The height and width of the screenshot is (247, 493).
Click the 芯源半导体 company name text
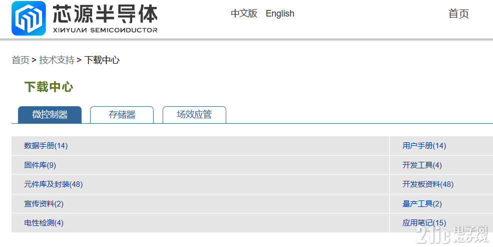[105, 14]
